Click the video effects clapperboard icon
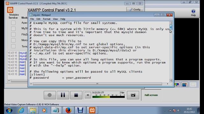The image size is (204, 114). (x=185, y=85)
